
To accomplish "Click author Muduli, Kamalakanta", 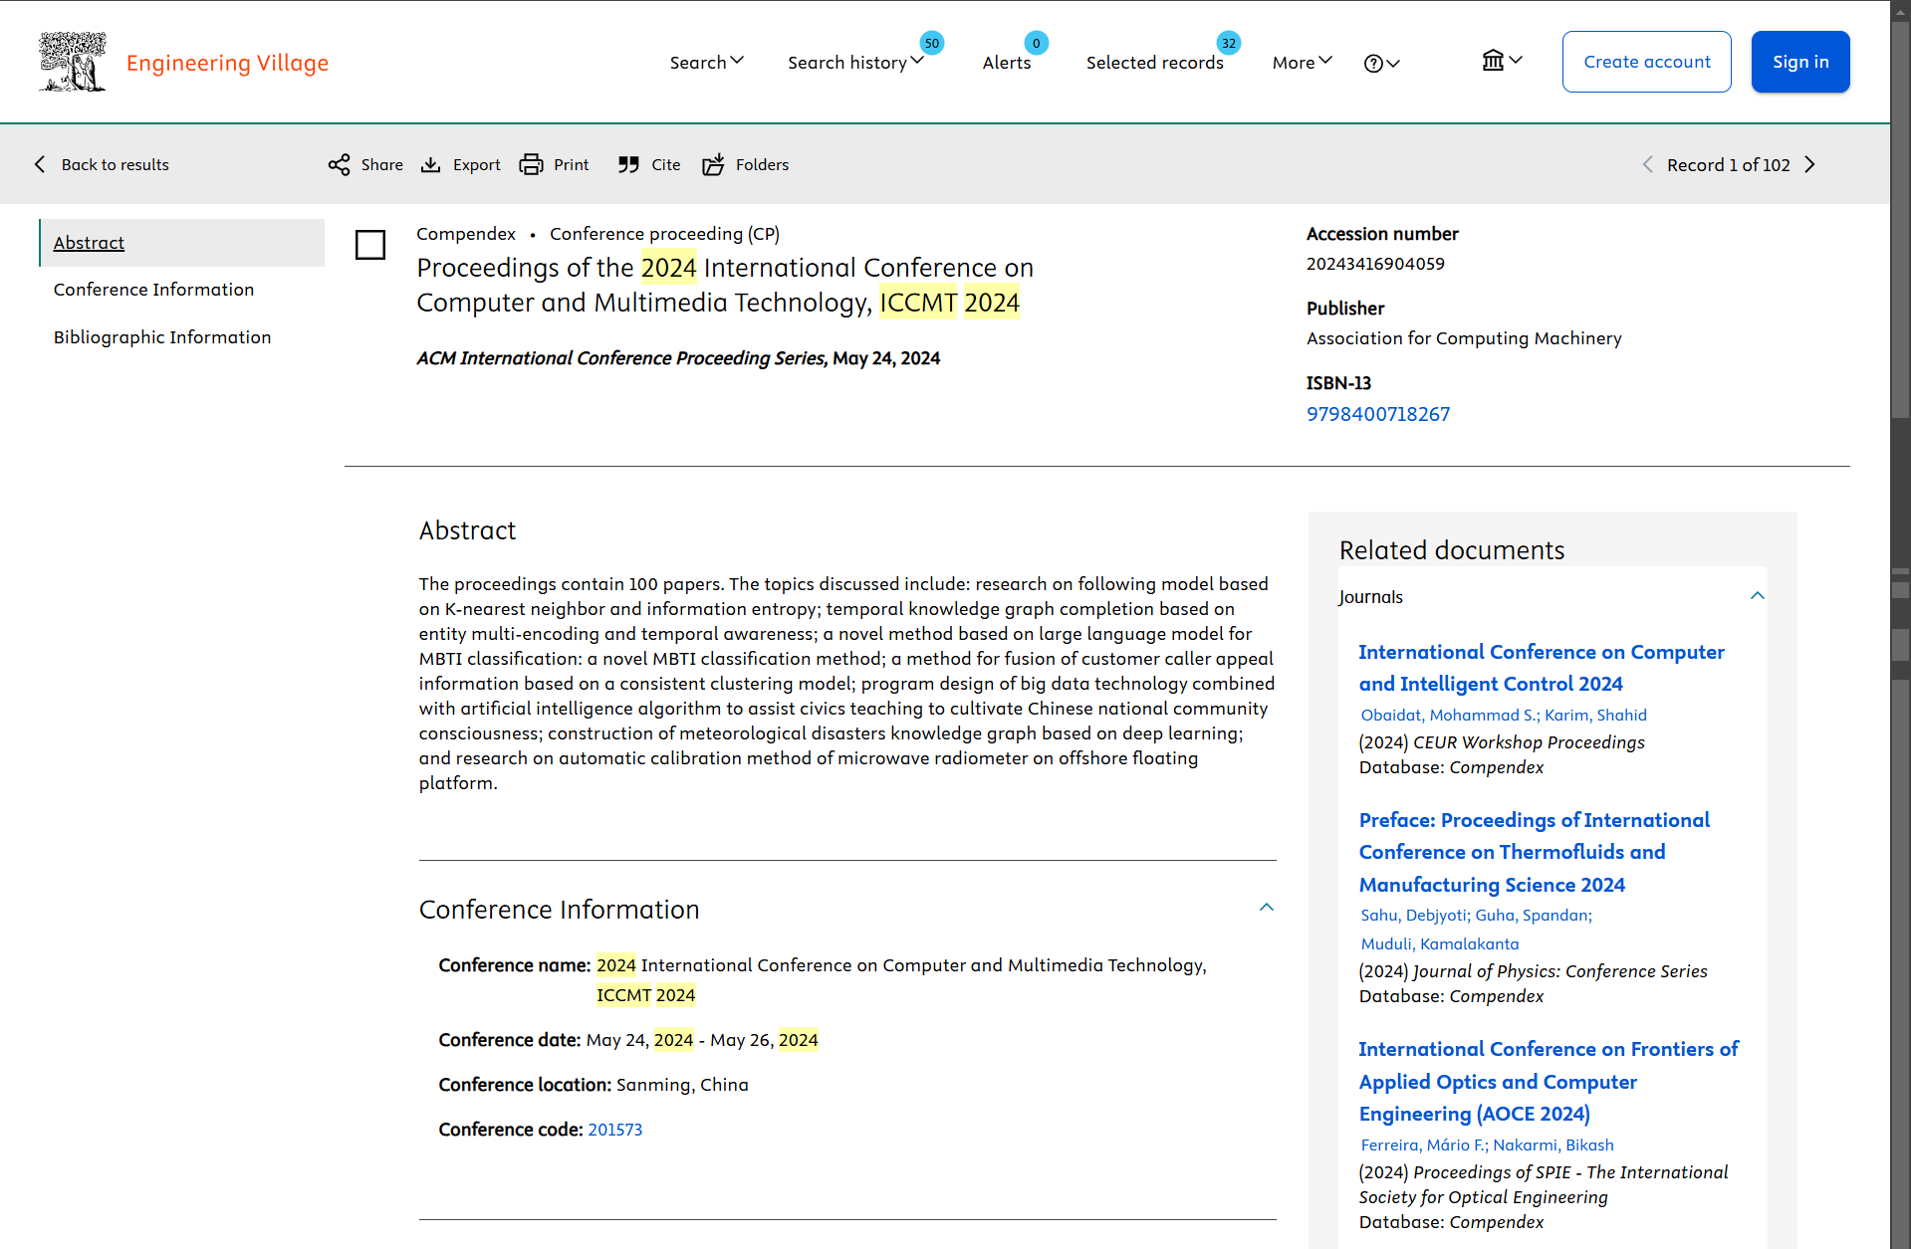I will [x=1440, y=944].
